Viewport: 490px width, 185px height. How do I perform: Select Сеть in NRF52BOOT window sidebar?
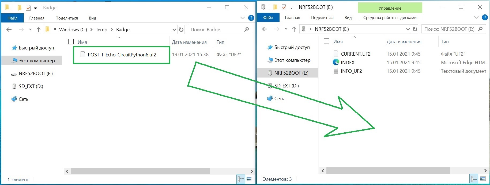point(276,99)
